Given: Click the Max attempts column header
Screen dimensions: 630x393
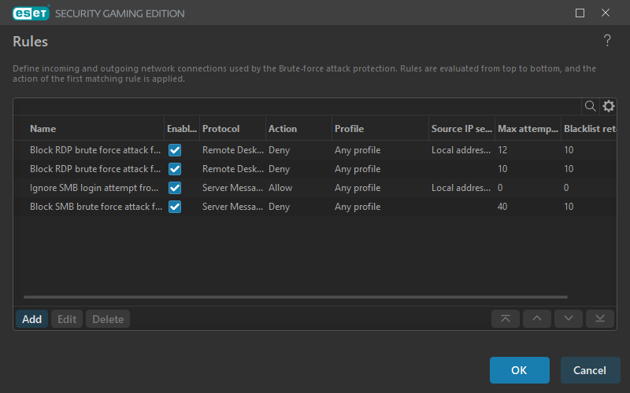Looking at the screenshot, I should click(528, 129).
